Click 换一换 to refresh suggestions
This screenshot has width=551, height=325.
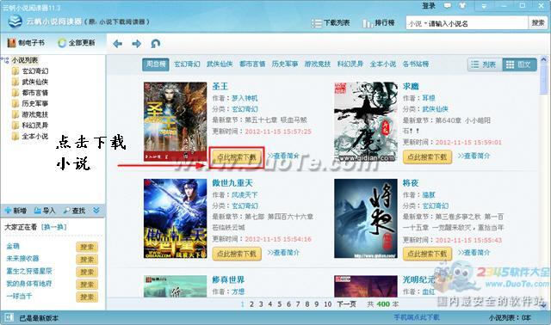click(x=53, y=227)
